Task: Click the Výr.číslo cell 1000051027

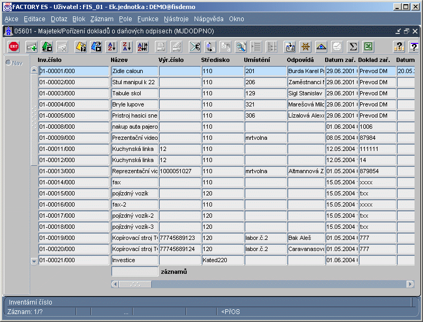Action: click(180, 171)
